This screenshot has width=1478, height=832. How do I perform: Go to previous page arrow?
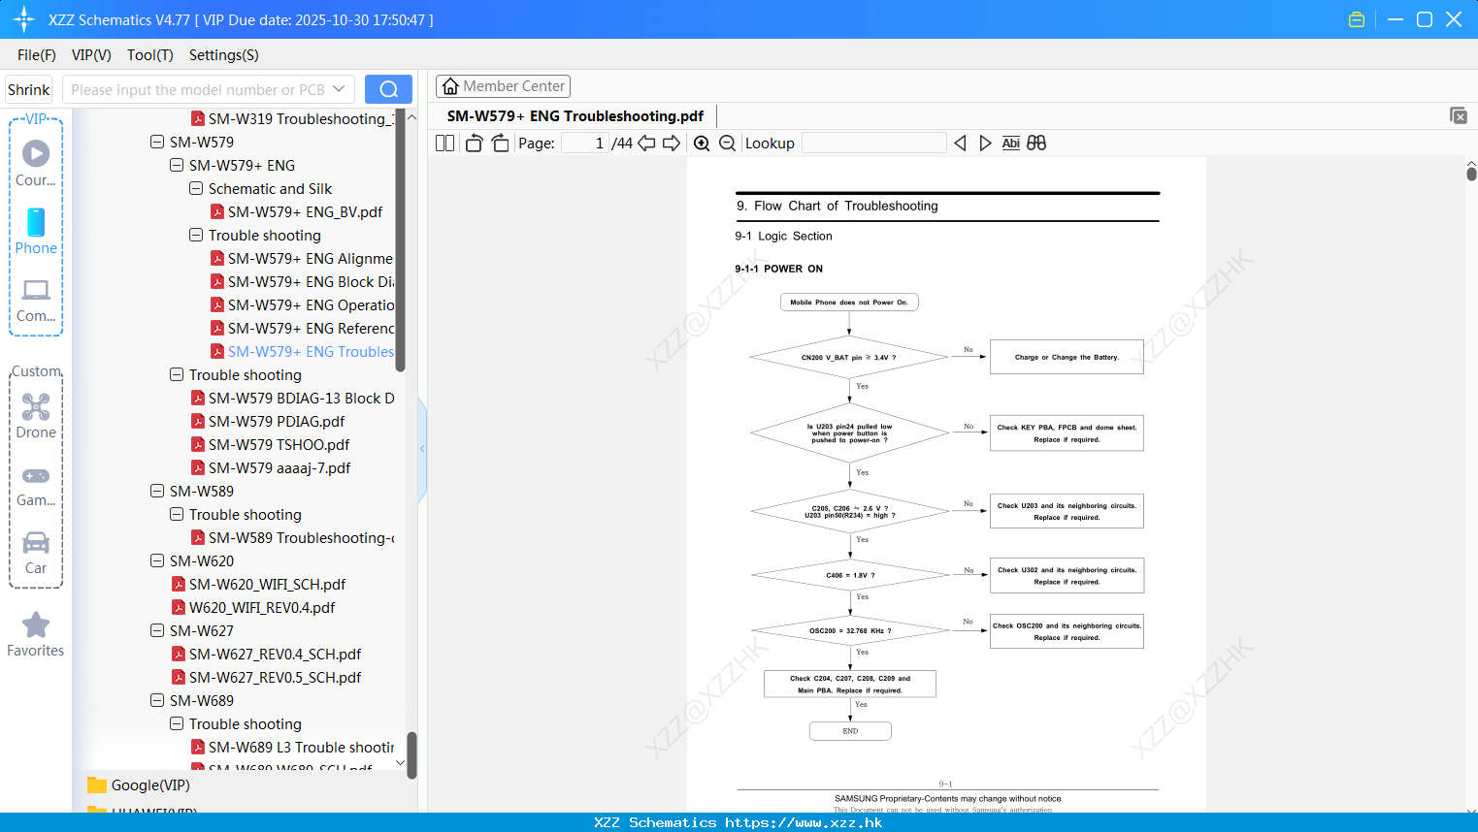click(646, 144)
